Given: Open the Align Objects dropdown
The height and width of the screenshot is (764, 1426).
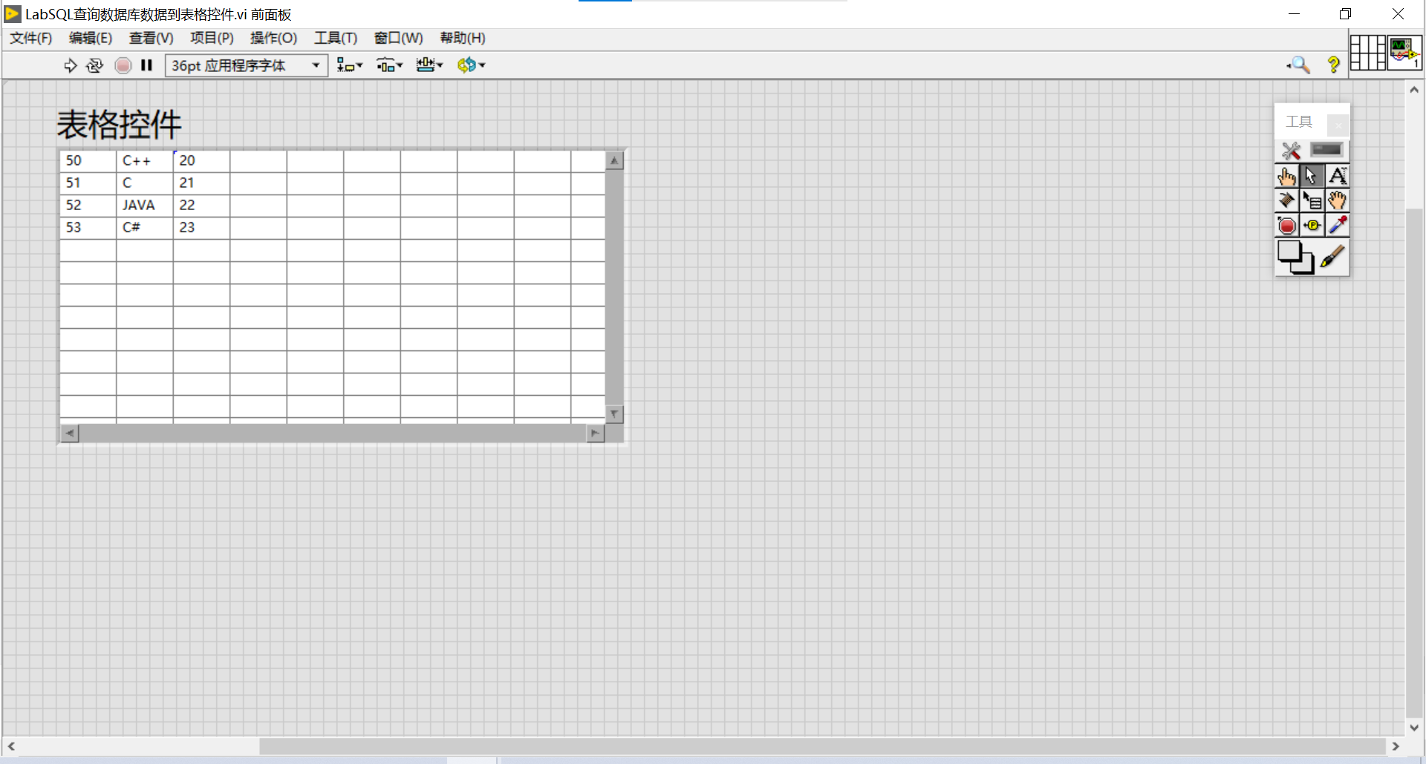Looking at the screenshot, I should pos(349,65).
